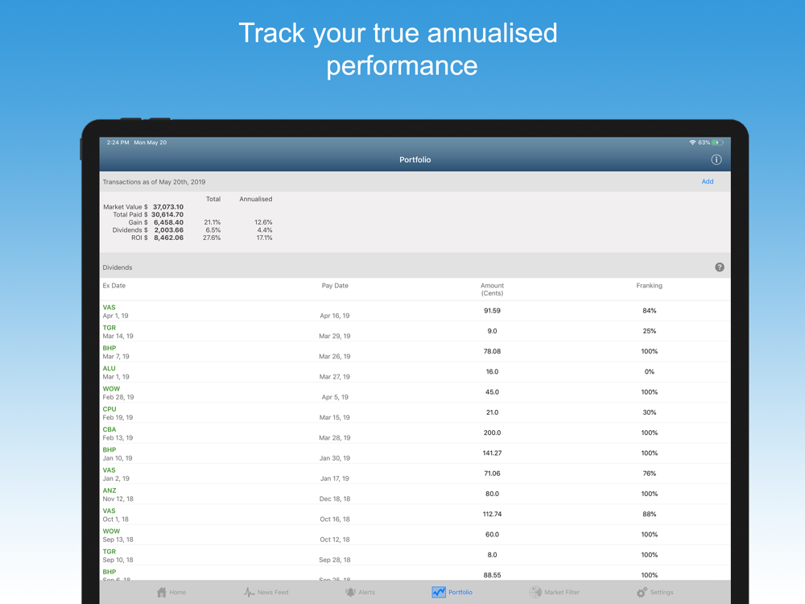This screenshot has width=805, height=604.
Task: Open VAS dividend dated Apr 1, 19
Action: (415, 311)
